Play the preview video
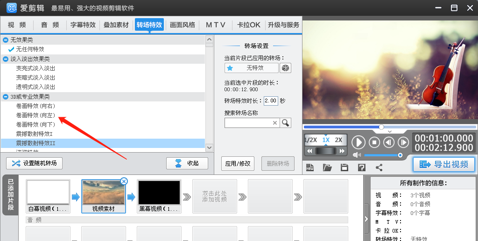The height and width of the screenshot is (241, 478). pyautogui.click(x=358, y=142)
